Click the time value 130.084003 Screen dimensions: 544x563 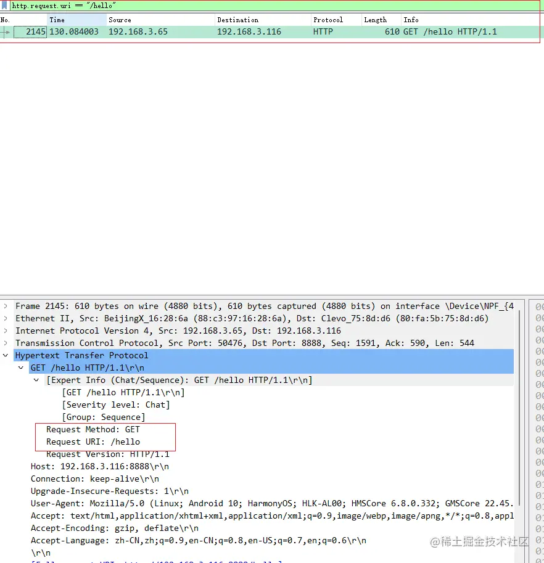coord(74,31)
